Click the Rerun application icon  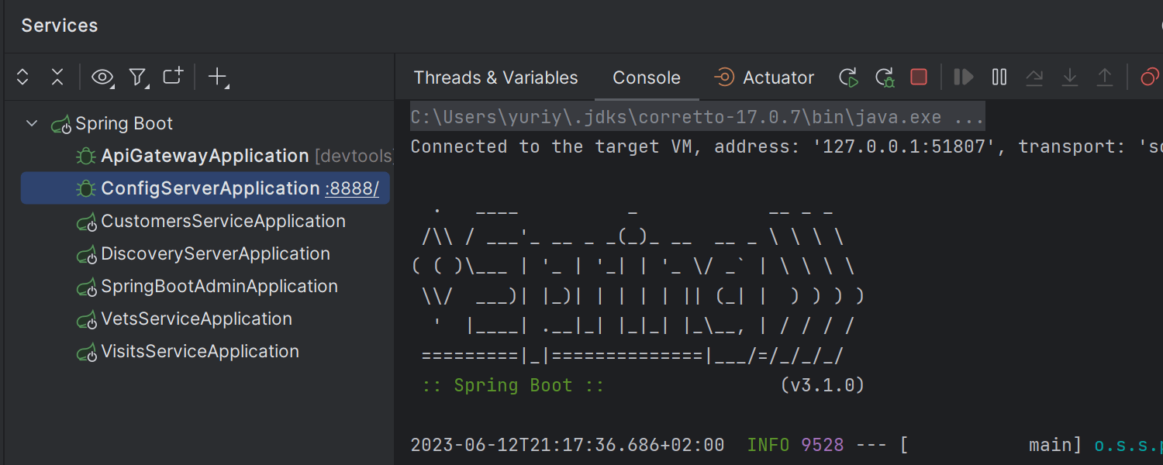pos(848,77)
